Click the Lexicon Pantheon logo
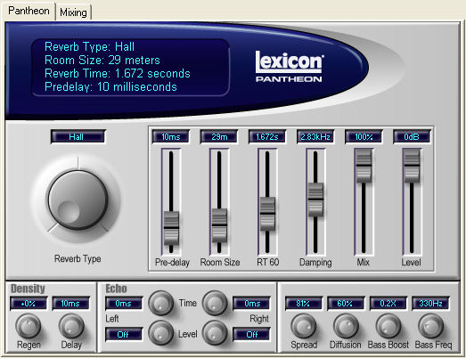The image size is (466, 358). (289, 67)
